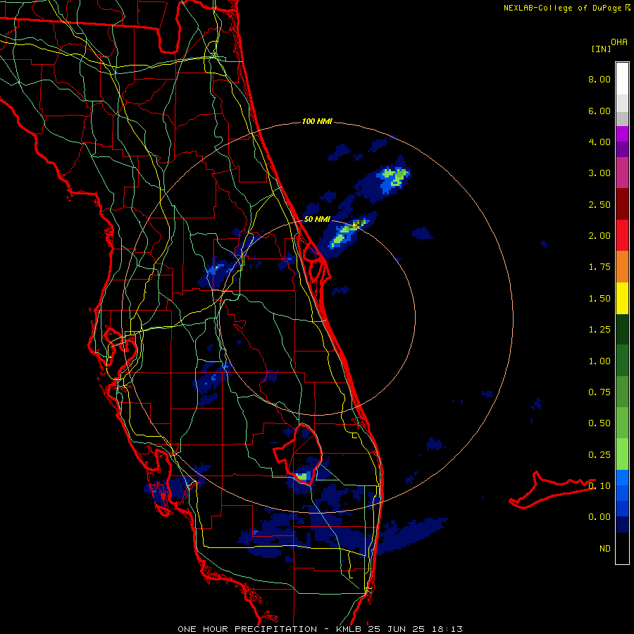
Task: Pick the bright red legend swatch
Action: click(x=622, y=235)
